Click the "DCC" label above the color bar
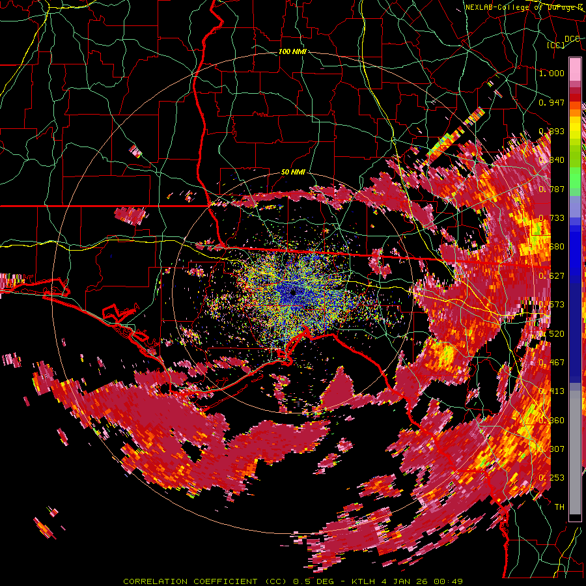 click(572, 39)
